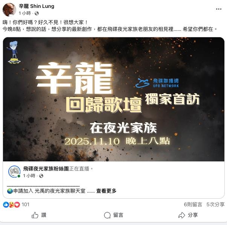Open the 辛龍 Shin Lung profile name
The width and height of the screenshot is (227, 225).
[37, 6]
